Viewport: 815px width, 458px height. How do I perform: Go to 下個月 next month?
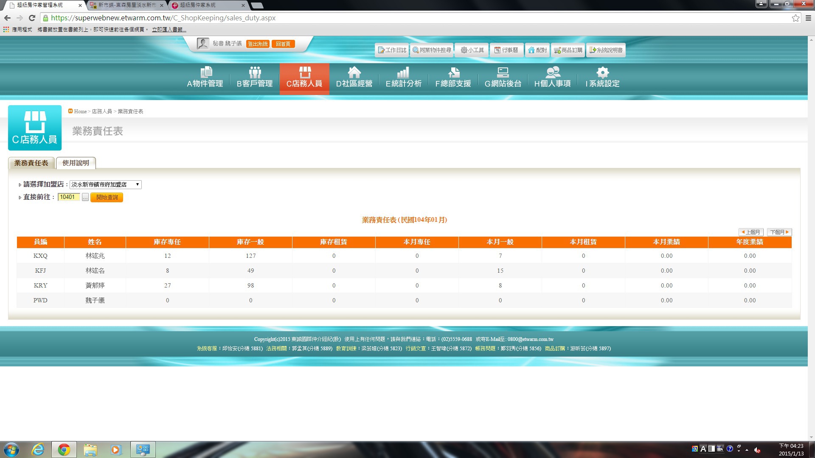pos(779,232)
